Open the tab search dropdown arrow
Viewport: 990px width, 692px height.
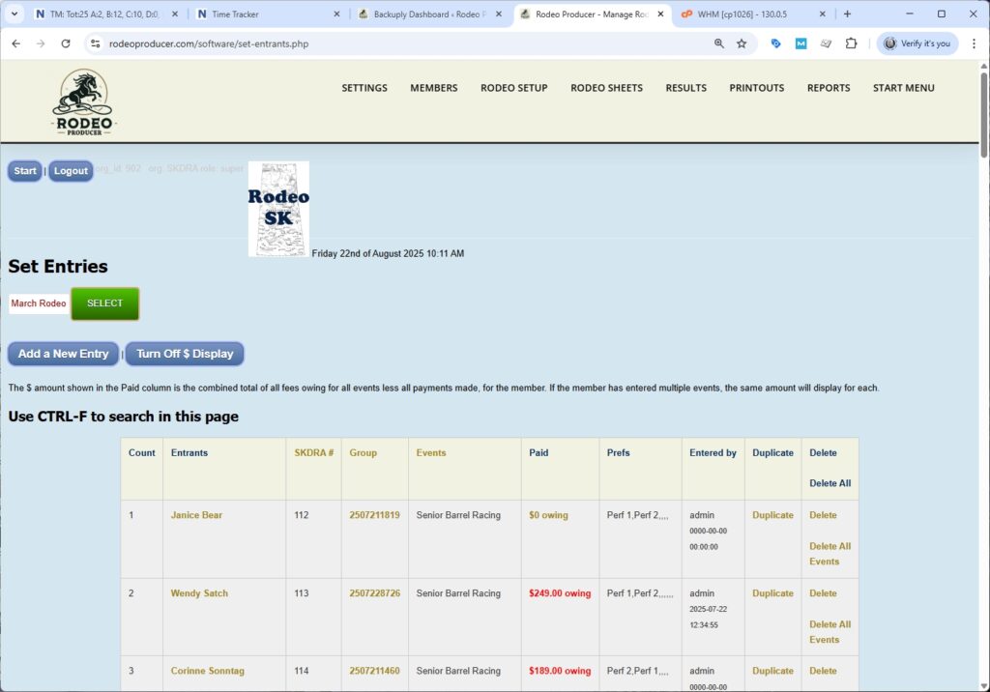click(x=15, y=14)
